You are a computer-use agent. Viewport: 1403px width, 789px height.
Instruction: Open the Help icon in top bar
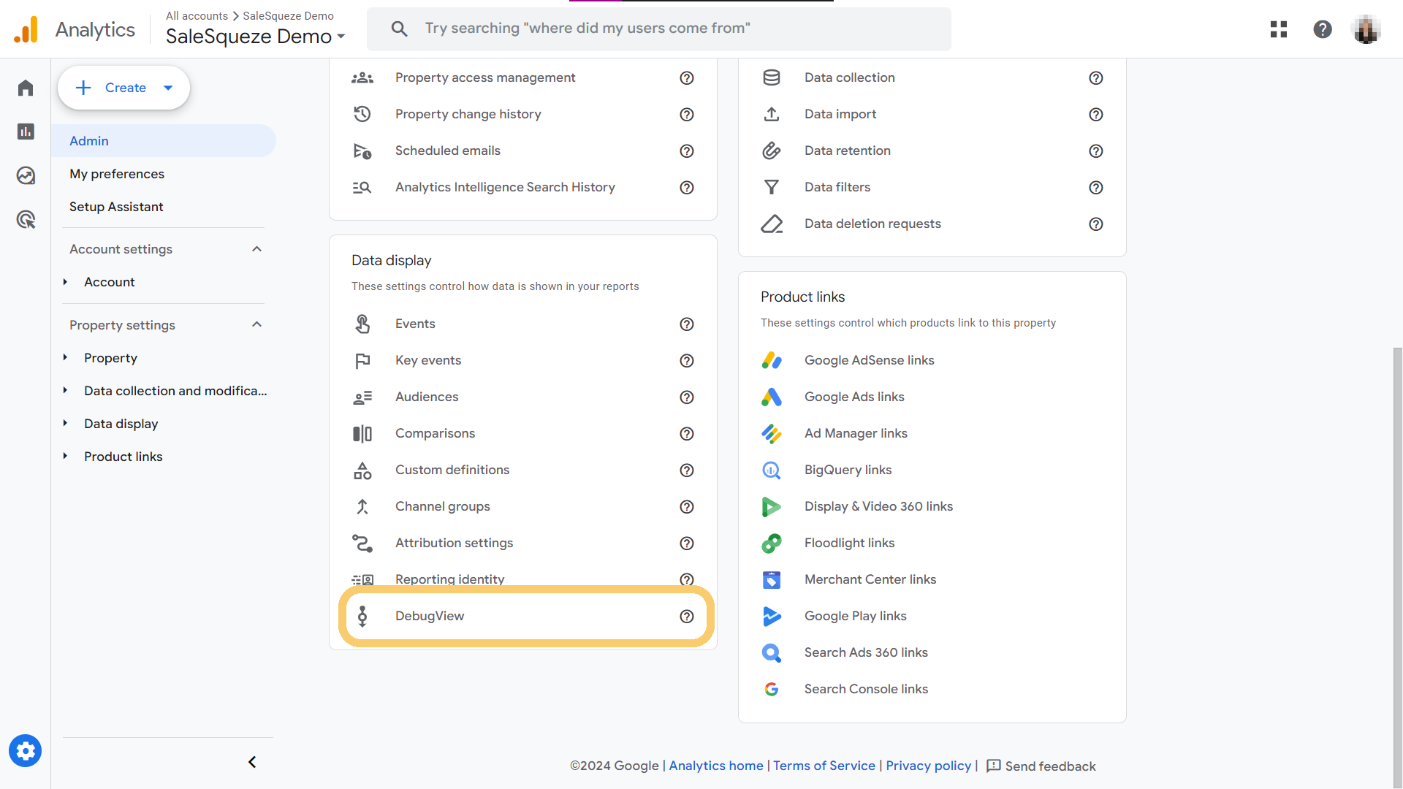click(1323, 29)
